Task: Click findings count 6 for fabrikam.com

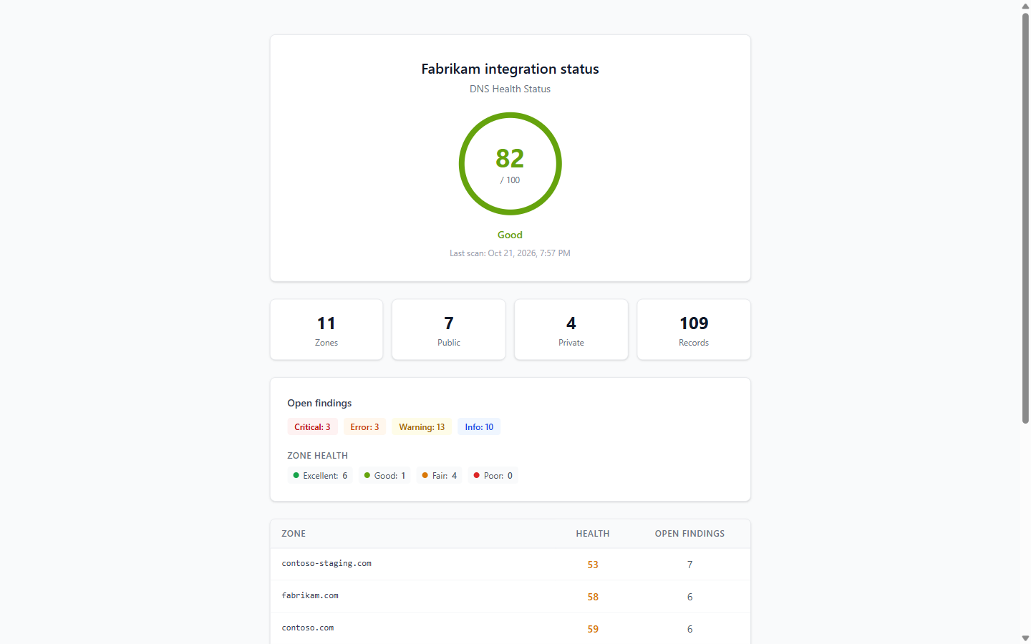Action: [689, 597]
